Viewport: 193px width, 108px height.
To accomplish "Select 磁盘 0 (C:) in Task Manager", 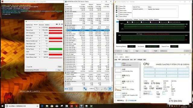I will [127, 76].
